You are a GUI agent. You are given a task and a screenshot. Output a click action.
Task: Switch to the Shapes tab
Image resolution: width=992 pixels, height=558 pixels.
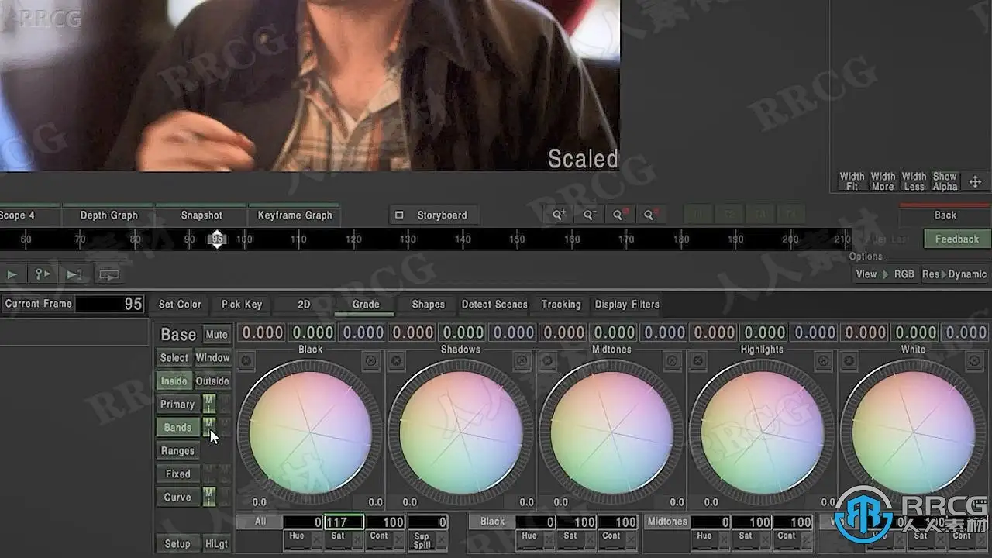(x=429, y=305)
